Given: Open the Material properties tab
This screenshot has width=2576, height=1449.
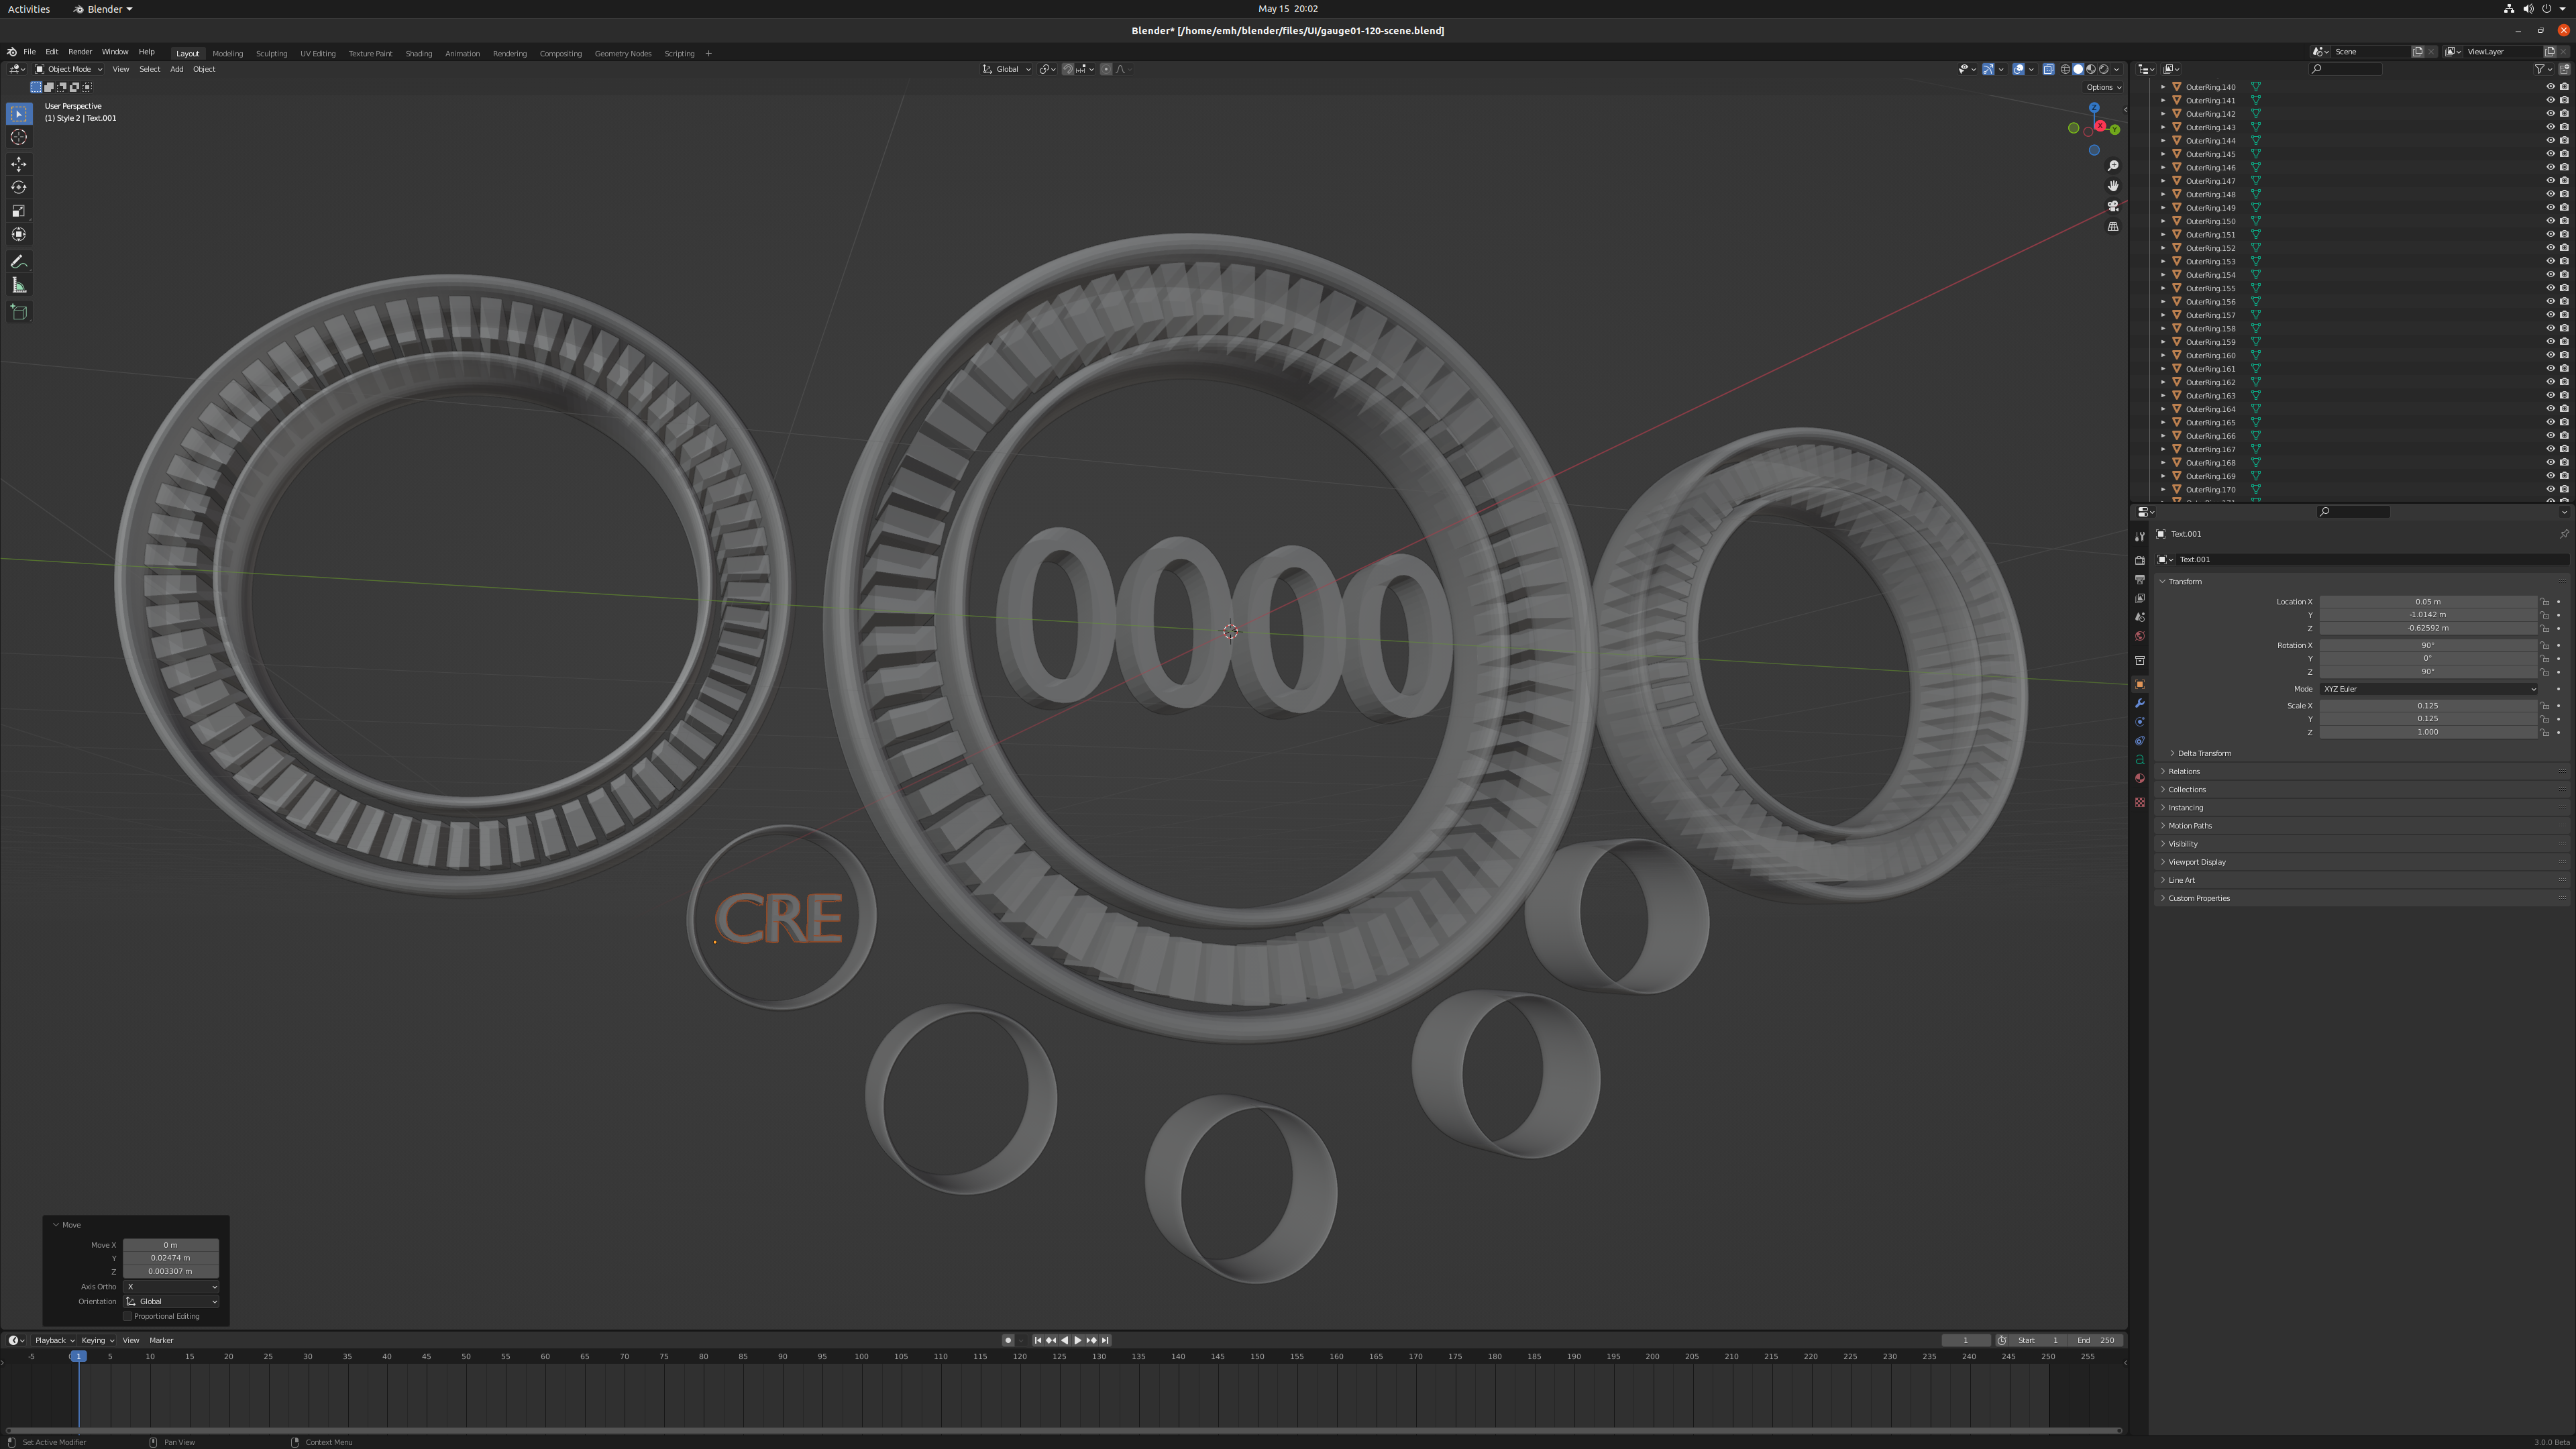Looking at the screenshot, I should [x=2140, y=779].
